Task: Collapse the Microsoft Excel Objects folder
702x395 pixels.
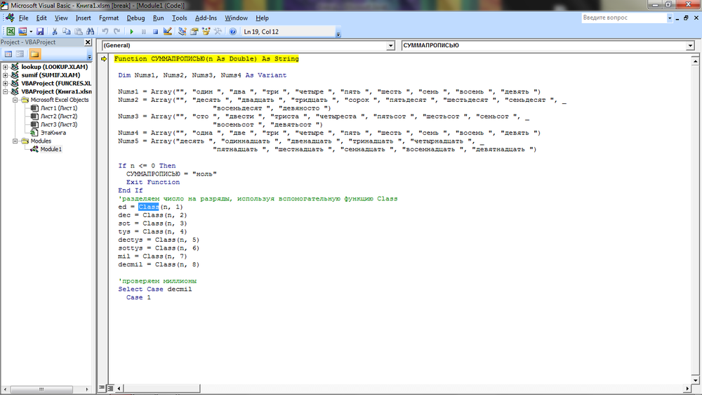Action: (x=14, y=100)
